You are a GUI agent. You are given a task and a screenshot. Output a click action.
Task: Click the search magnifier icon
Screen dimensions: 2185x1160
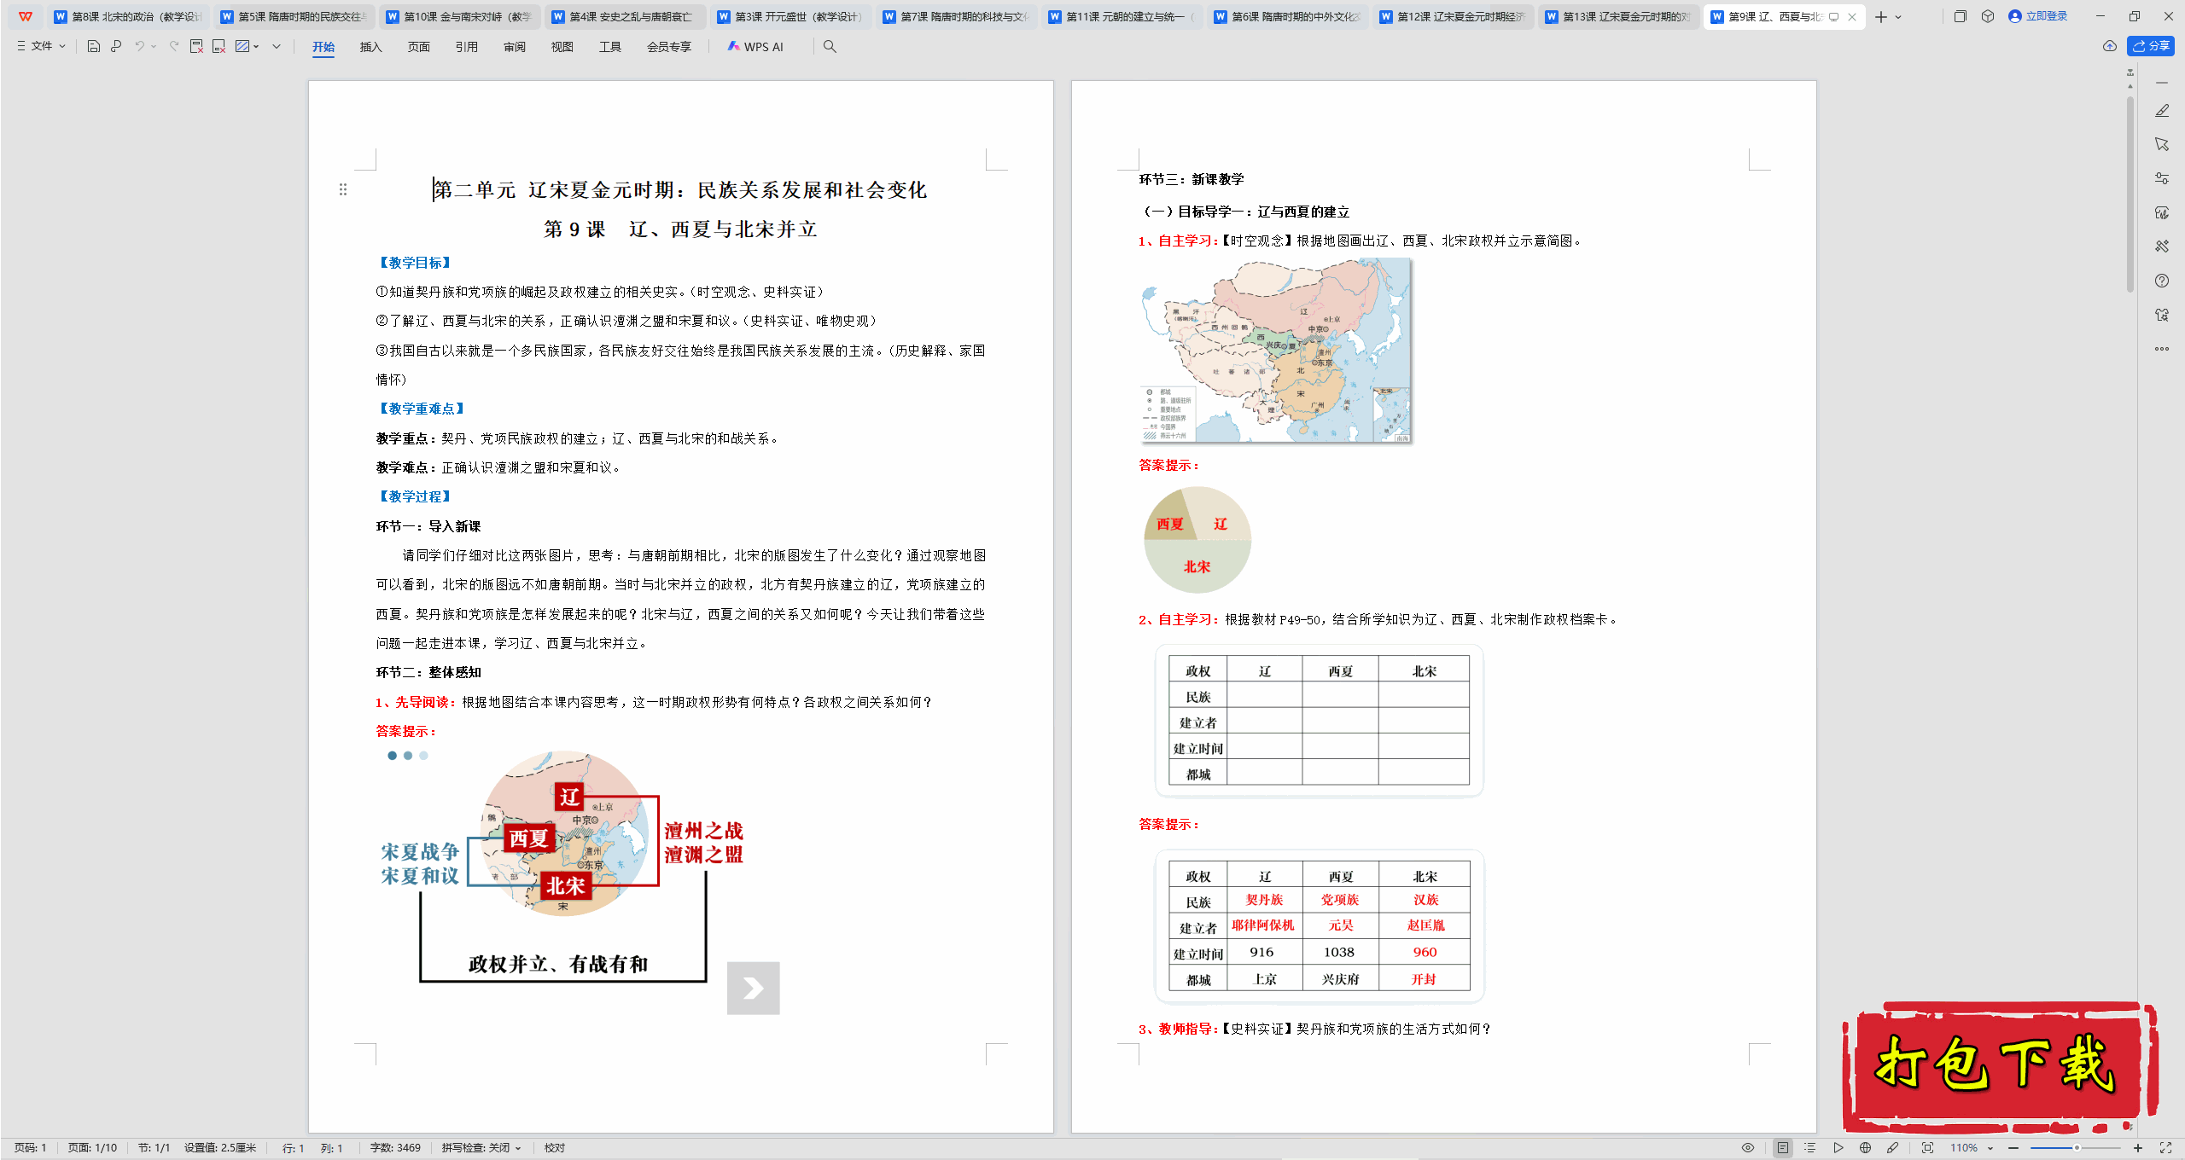coord(830,47)
